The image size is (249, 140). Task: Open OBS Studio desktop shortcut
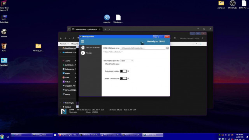tap(233, 4)
